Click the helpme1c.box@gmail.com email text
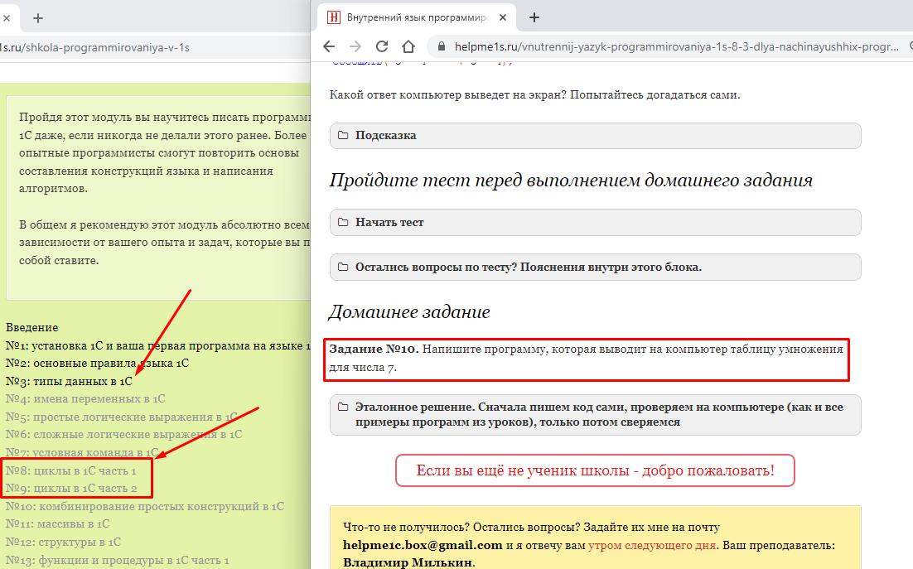 pyautogui.click(x=423, y=545)
